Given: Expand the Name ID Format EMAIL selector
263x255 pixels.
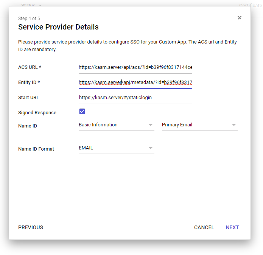Looking at the screenshot, I should 114,148.
